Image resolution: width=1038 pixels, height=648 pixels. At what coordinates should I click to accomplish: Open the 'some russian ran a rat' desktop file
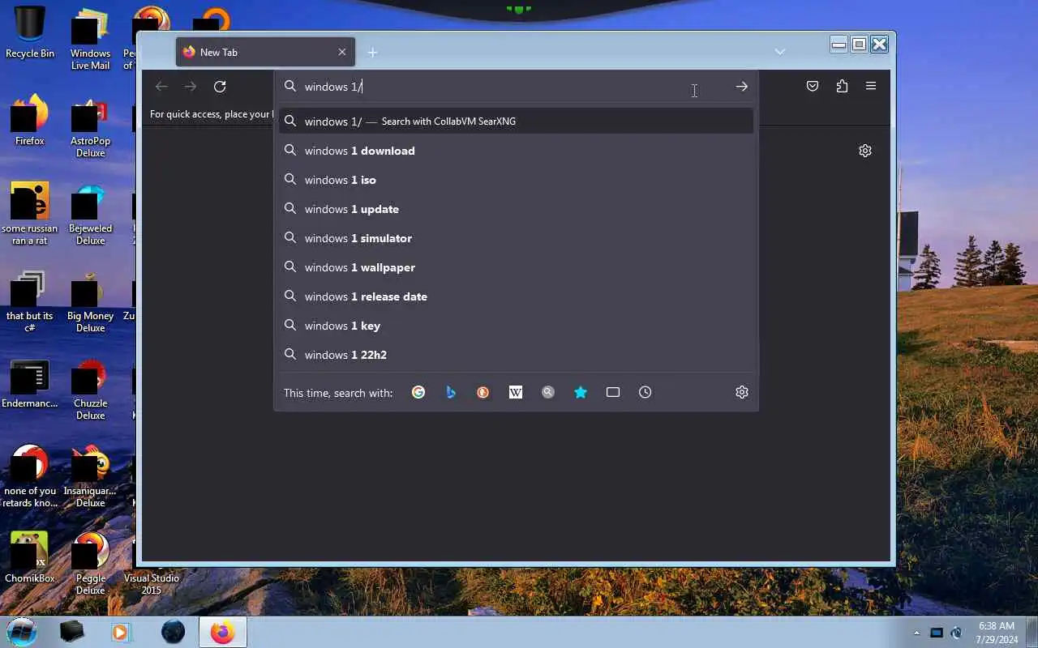point(30,214)
